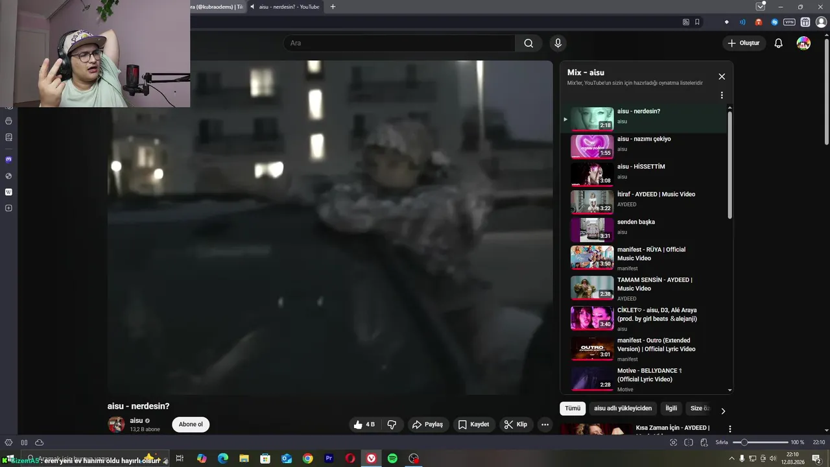This screenshot has width=830, height=467.
Task: Filter by aisu adlı yükleyiciden chip
Action: pos(623,409)
